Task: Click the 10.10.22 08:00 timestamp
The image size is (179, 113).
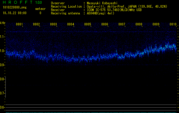Action: click(x=14, y=13)
